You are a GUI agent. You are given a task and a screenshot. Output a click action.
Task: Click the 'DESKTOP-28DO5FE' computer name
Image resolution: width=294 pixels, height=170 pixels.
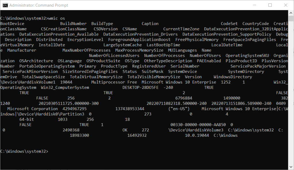[x=140, y=88]
